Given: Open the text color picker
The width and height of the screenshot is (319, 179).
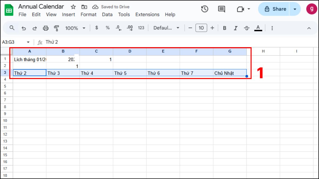Looking at the screenshot, I should [258, 28].
